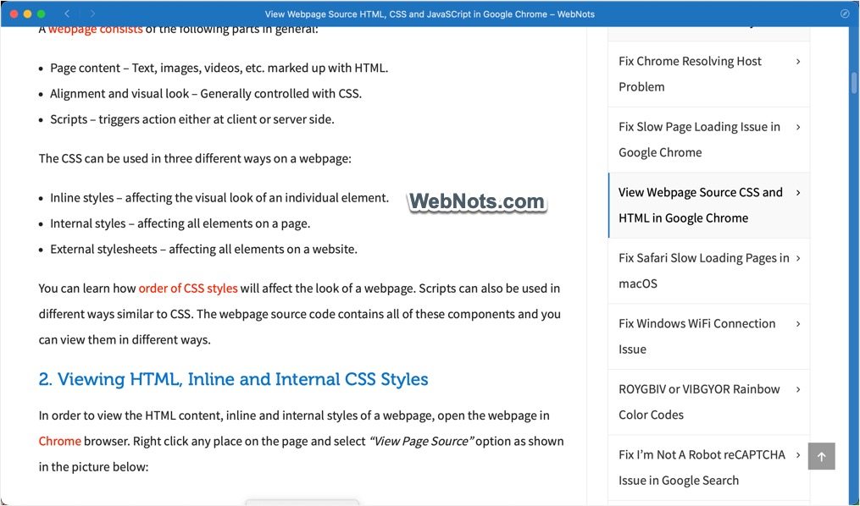This screenshot has height=506, width=860.
Task: Click chevron beside Fix Chrome Resolving Host
Action: [798, 61]
